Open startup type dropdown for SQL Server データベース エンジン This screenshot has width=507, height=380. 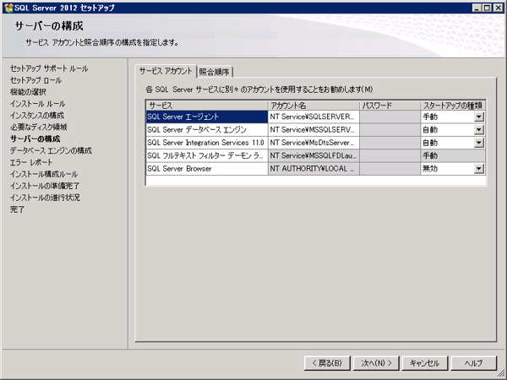coord(478,129)
